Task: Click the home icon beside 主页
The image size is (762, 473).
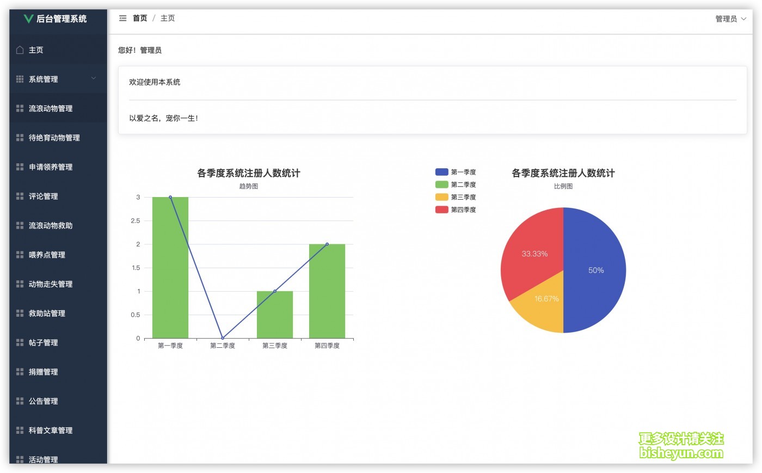Action: click(20, 50)
